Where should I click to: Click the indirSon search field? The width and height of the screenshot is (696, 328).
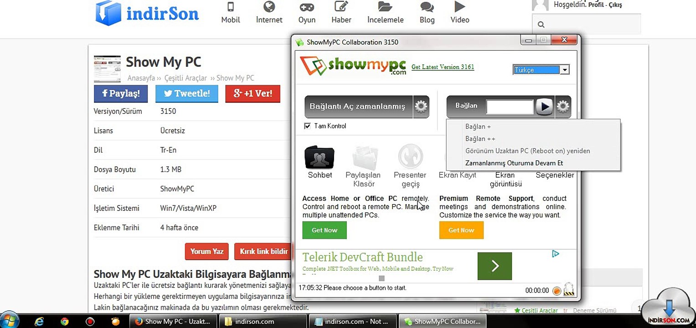586,24
